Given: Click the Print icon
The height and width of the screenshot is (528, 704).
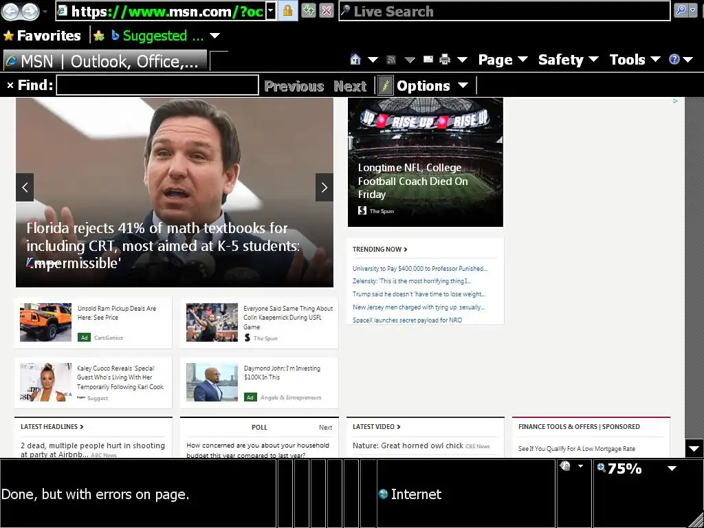Looking at the screenshot, I should tap(445, 59).
